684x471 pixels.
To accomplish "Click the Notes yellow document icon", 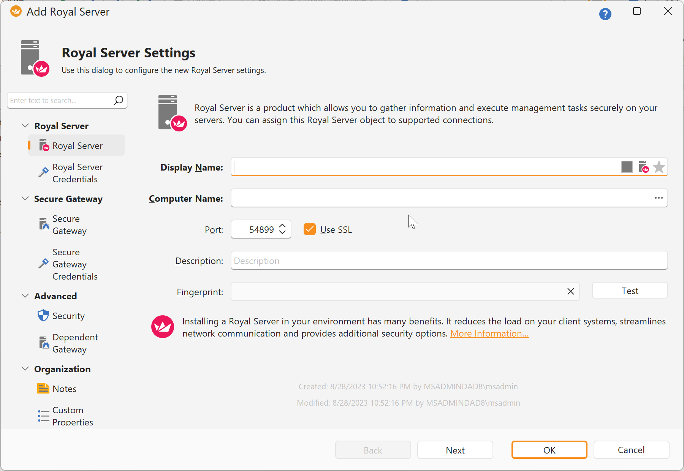I will point(43,388).
